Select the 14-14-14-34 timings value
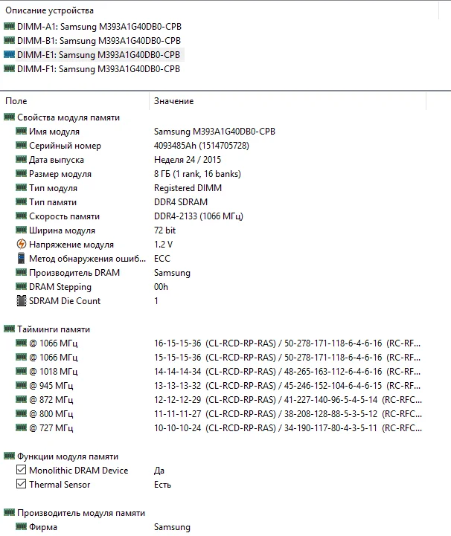Image resolution: width=451 pixels, height=536 pixels. [x=287, y=372]
